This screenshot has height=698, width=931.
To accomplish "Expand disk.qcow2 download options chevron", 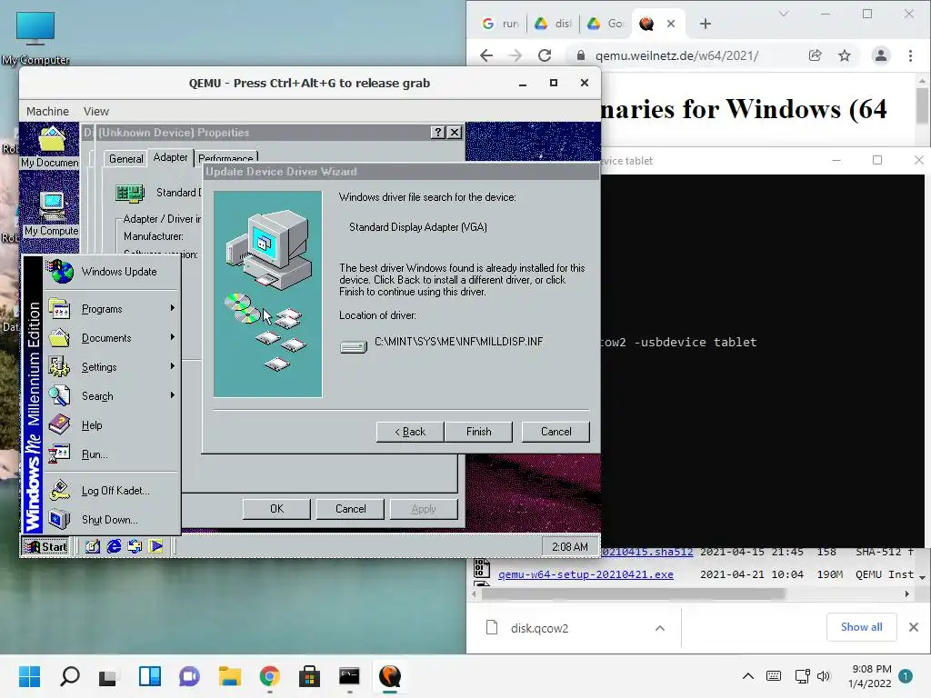I will pyautogui.click(x=660, y=628).
